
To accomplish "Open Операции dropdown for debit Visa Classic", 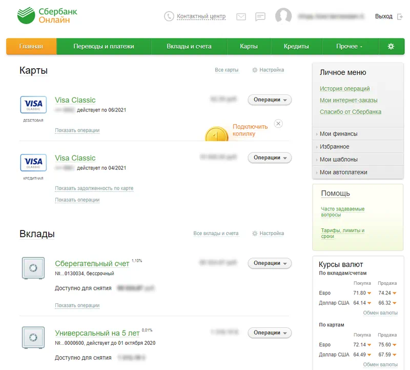I will tap(270, 100).
